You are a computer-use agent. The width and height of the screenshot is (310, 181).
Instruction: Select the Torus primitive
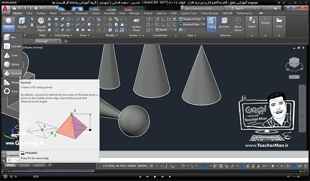11,91
